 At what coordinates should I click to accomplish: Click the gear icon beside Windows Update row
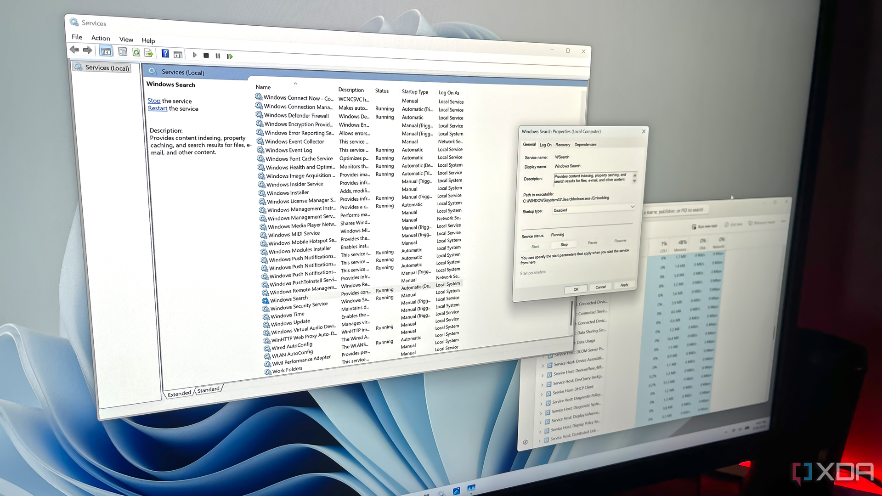tap(267, 325)
